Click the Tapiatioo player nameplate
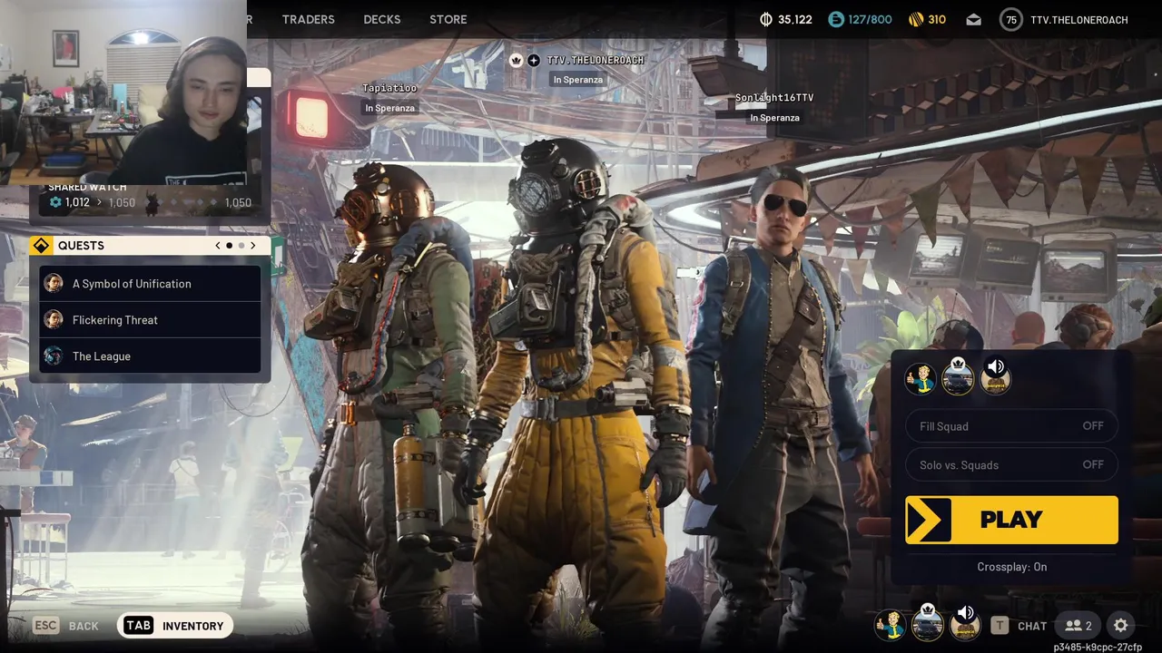The height and width of the screenshot is (653, 1162). 389,88
